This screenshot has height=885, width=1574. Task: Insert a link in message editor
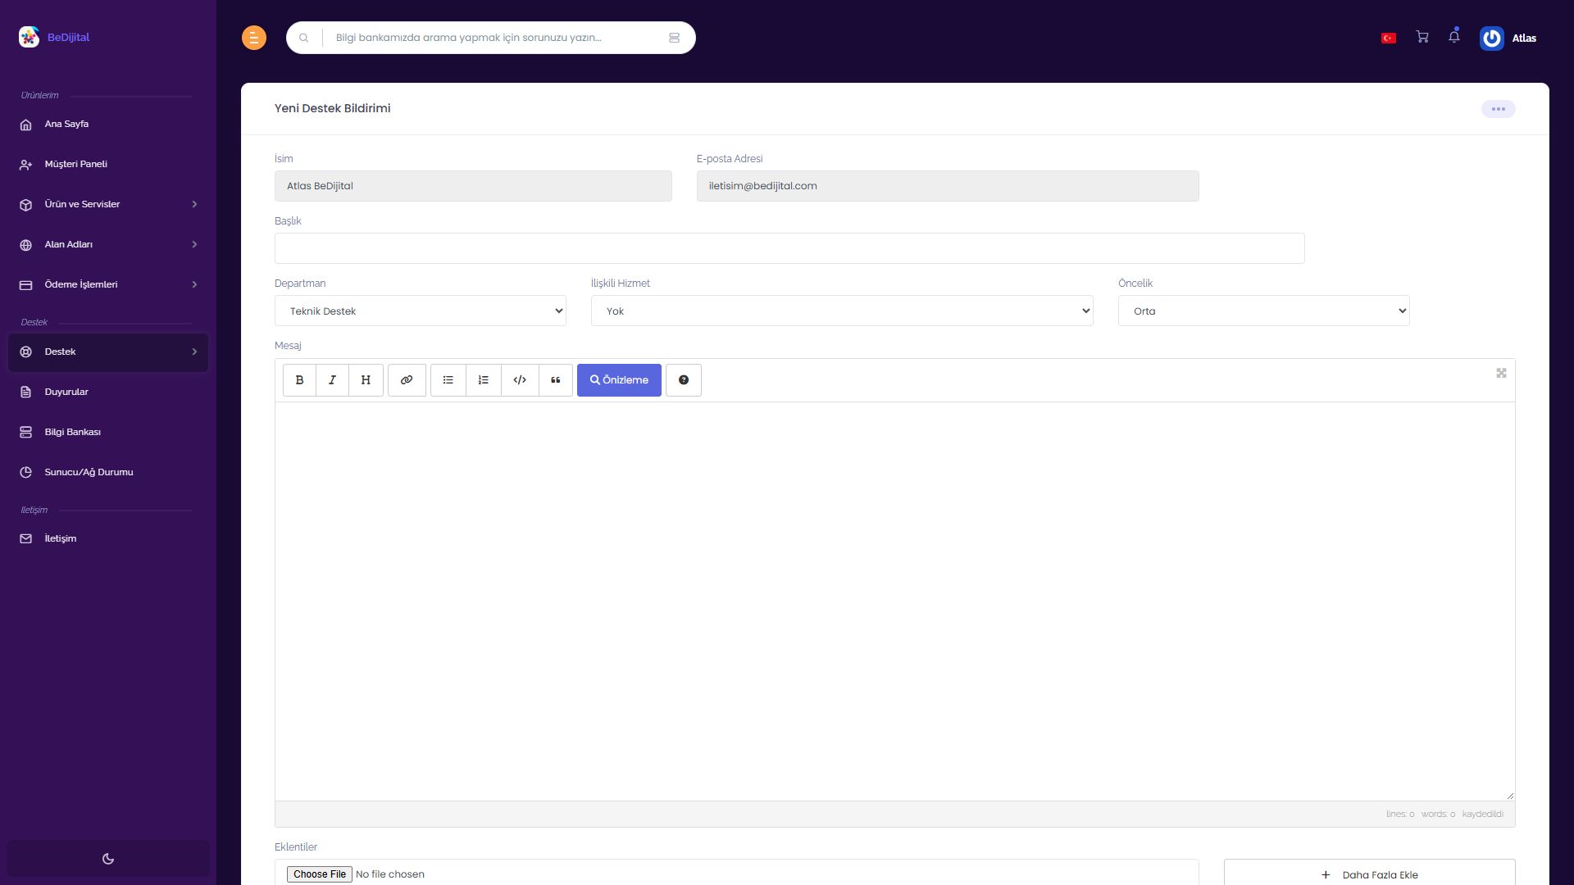(407, 380)
